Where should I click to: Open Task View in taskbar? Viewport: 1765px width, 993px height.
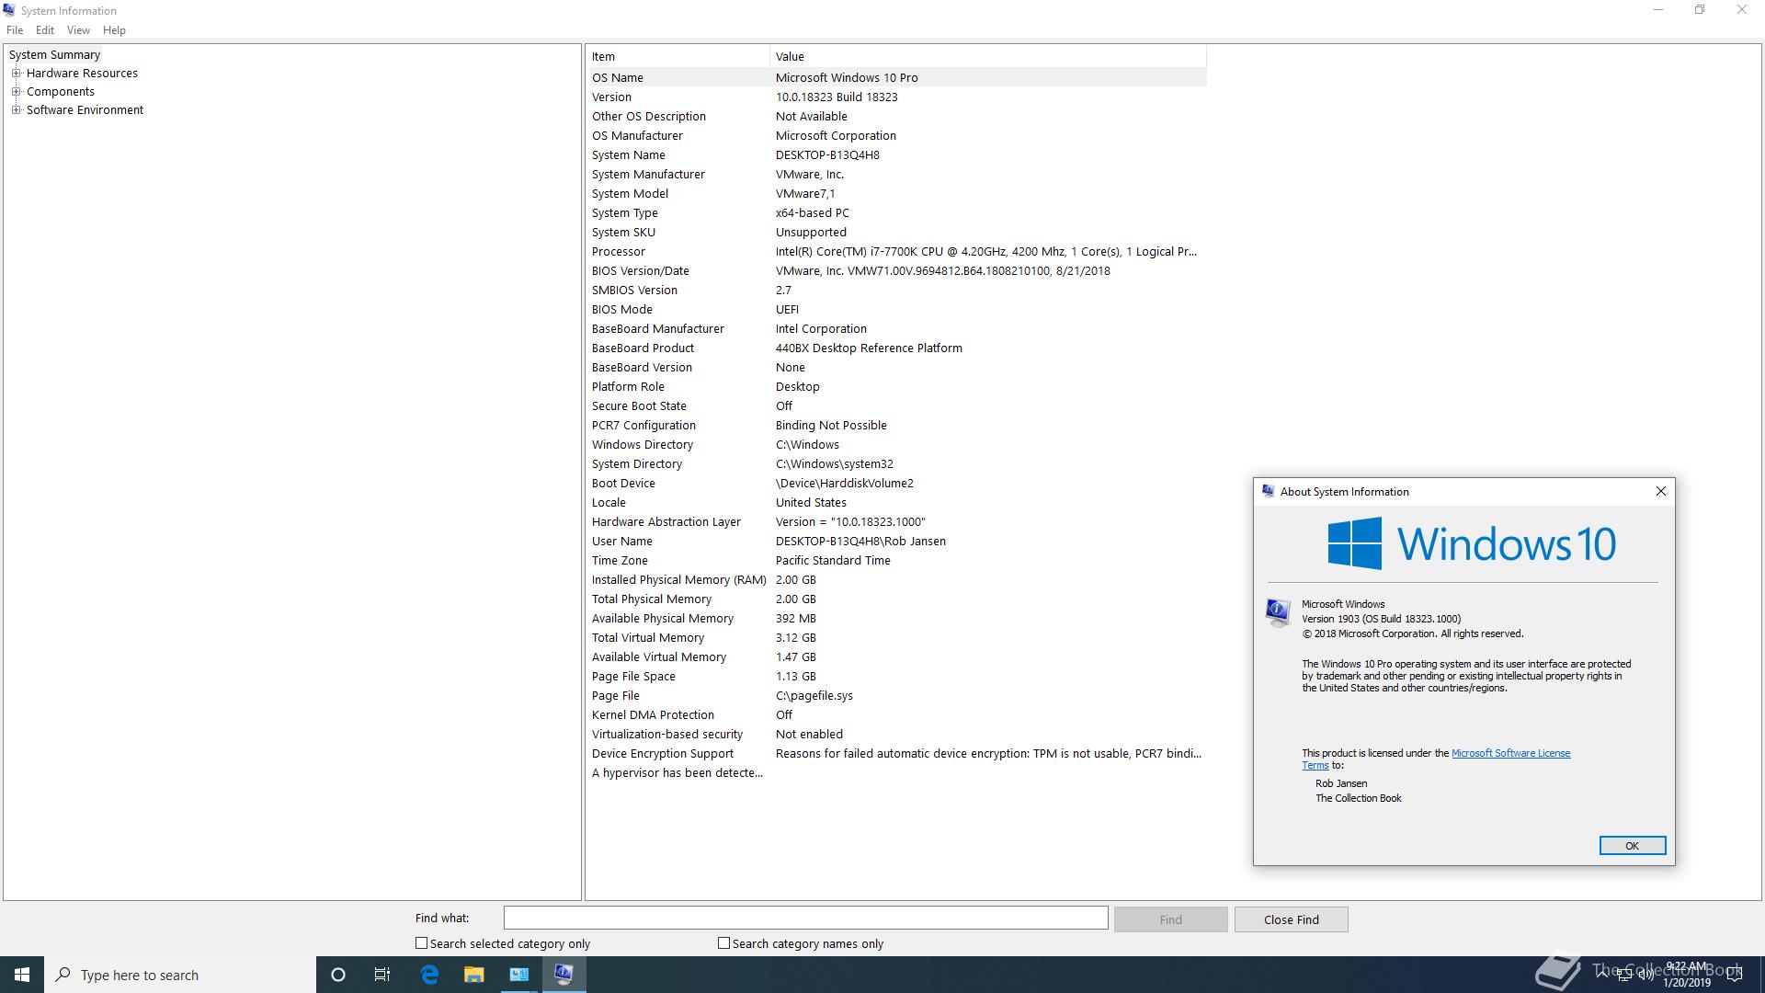(382, 975)
